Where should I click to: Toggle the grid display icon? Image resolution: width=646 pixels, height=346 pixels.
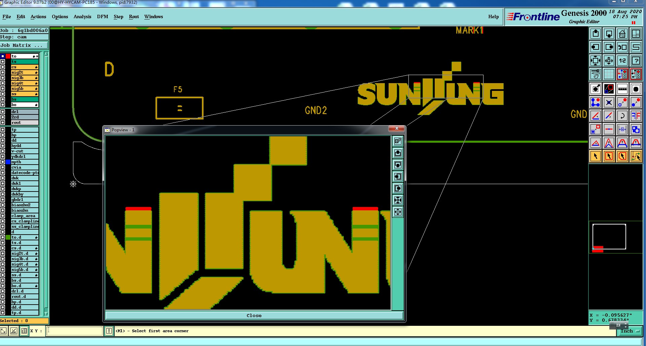pos(609,74)
